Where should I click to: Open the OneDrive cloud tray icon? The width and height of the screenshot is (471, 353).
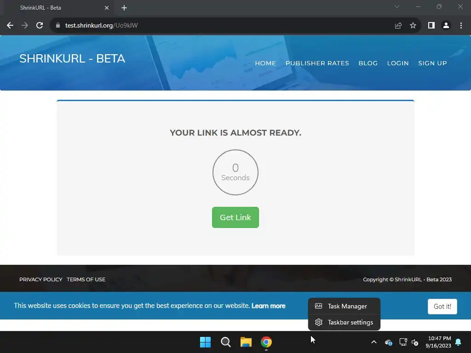388,342
